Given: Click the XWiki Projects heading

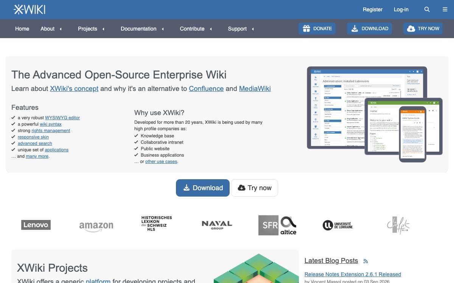Looking at the screenshot, I should pos(52,268).
